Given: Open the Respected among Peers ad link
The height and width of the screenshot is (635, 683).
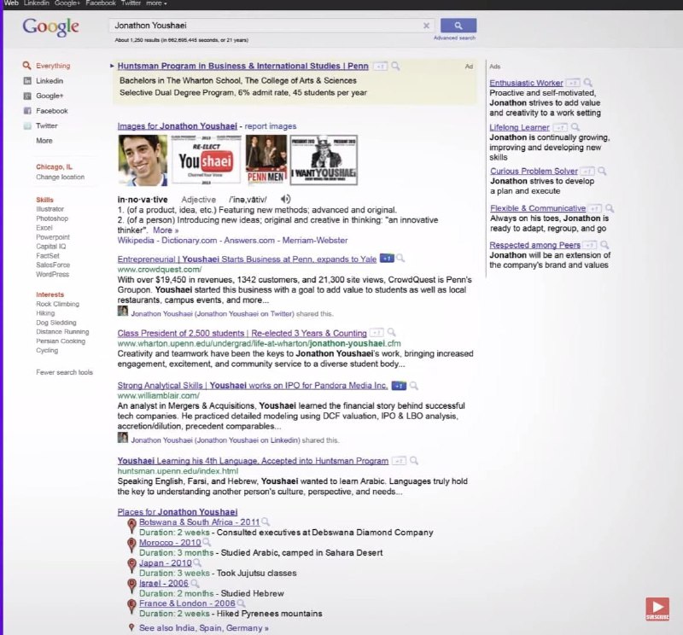Looking at the screenshot, I should 534,245.
